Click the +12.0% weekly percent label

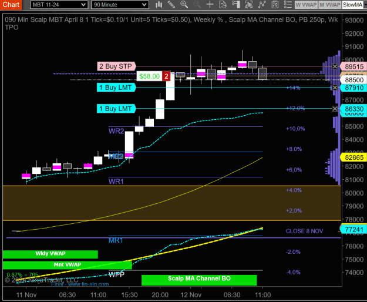click(295, 108)
